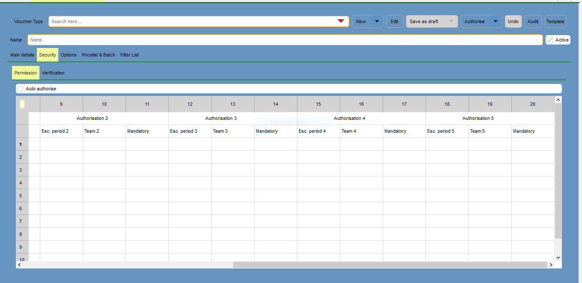Select column header 11
Screen dimensions: 582x283
(147, 104)
